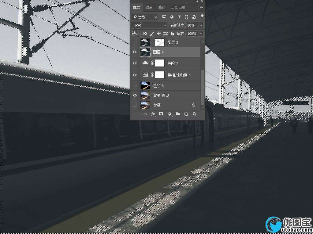313x234 pixels.
Task: Select the 背景 拷贝 thumbnail
Action: (x=145, y=95)
